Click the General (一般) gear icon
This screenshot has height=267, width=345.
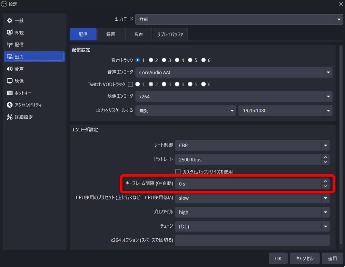(10, 21)
